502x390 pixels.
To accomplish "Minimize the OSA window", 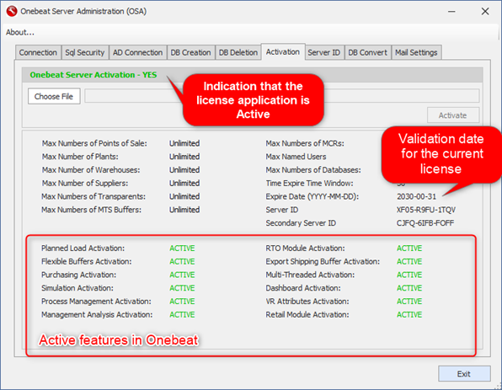I will coord(451,12).
